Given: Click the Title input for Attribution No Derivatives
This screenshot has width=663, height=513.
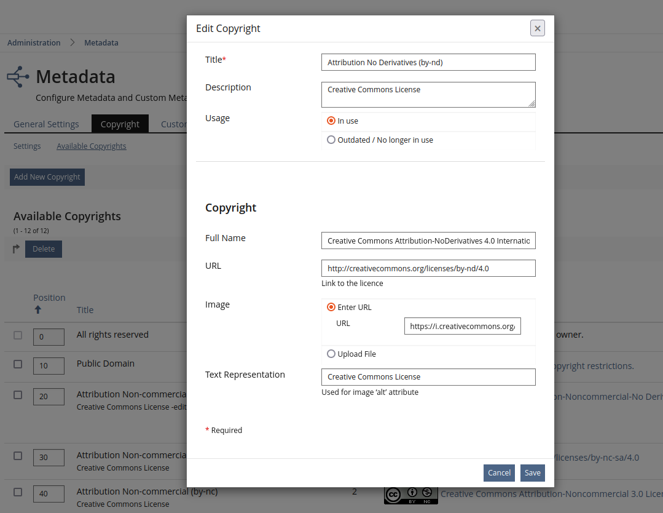Looking at the screenshot, I should pyautogui.click(x=428, y=62).
